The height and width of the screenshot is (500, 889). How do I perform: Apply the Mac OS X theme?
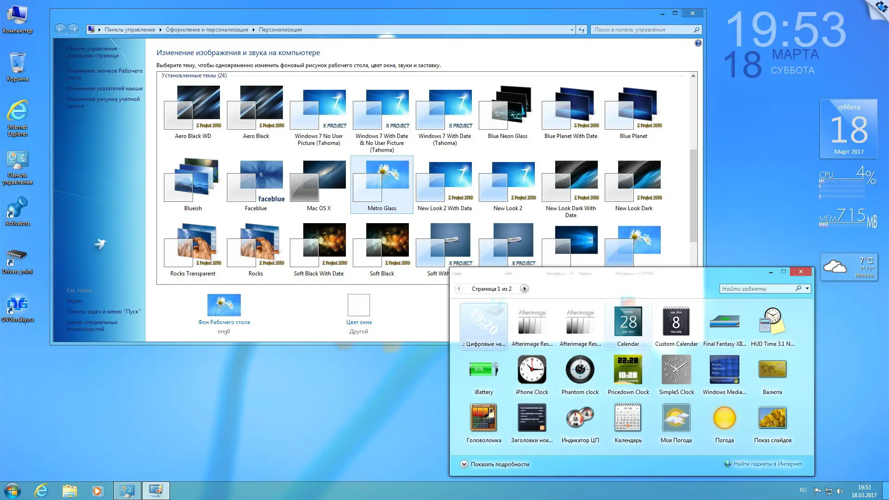319,185
